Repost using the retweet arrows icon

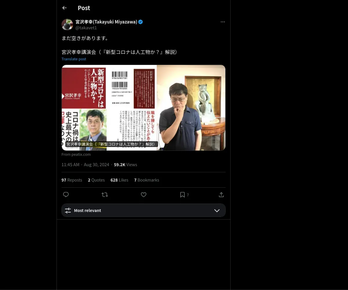[105, 195]
